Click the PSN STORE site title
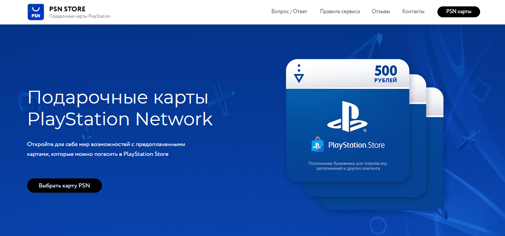Viewport: 505px width, 236px height. click(67, 9)
